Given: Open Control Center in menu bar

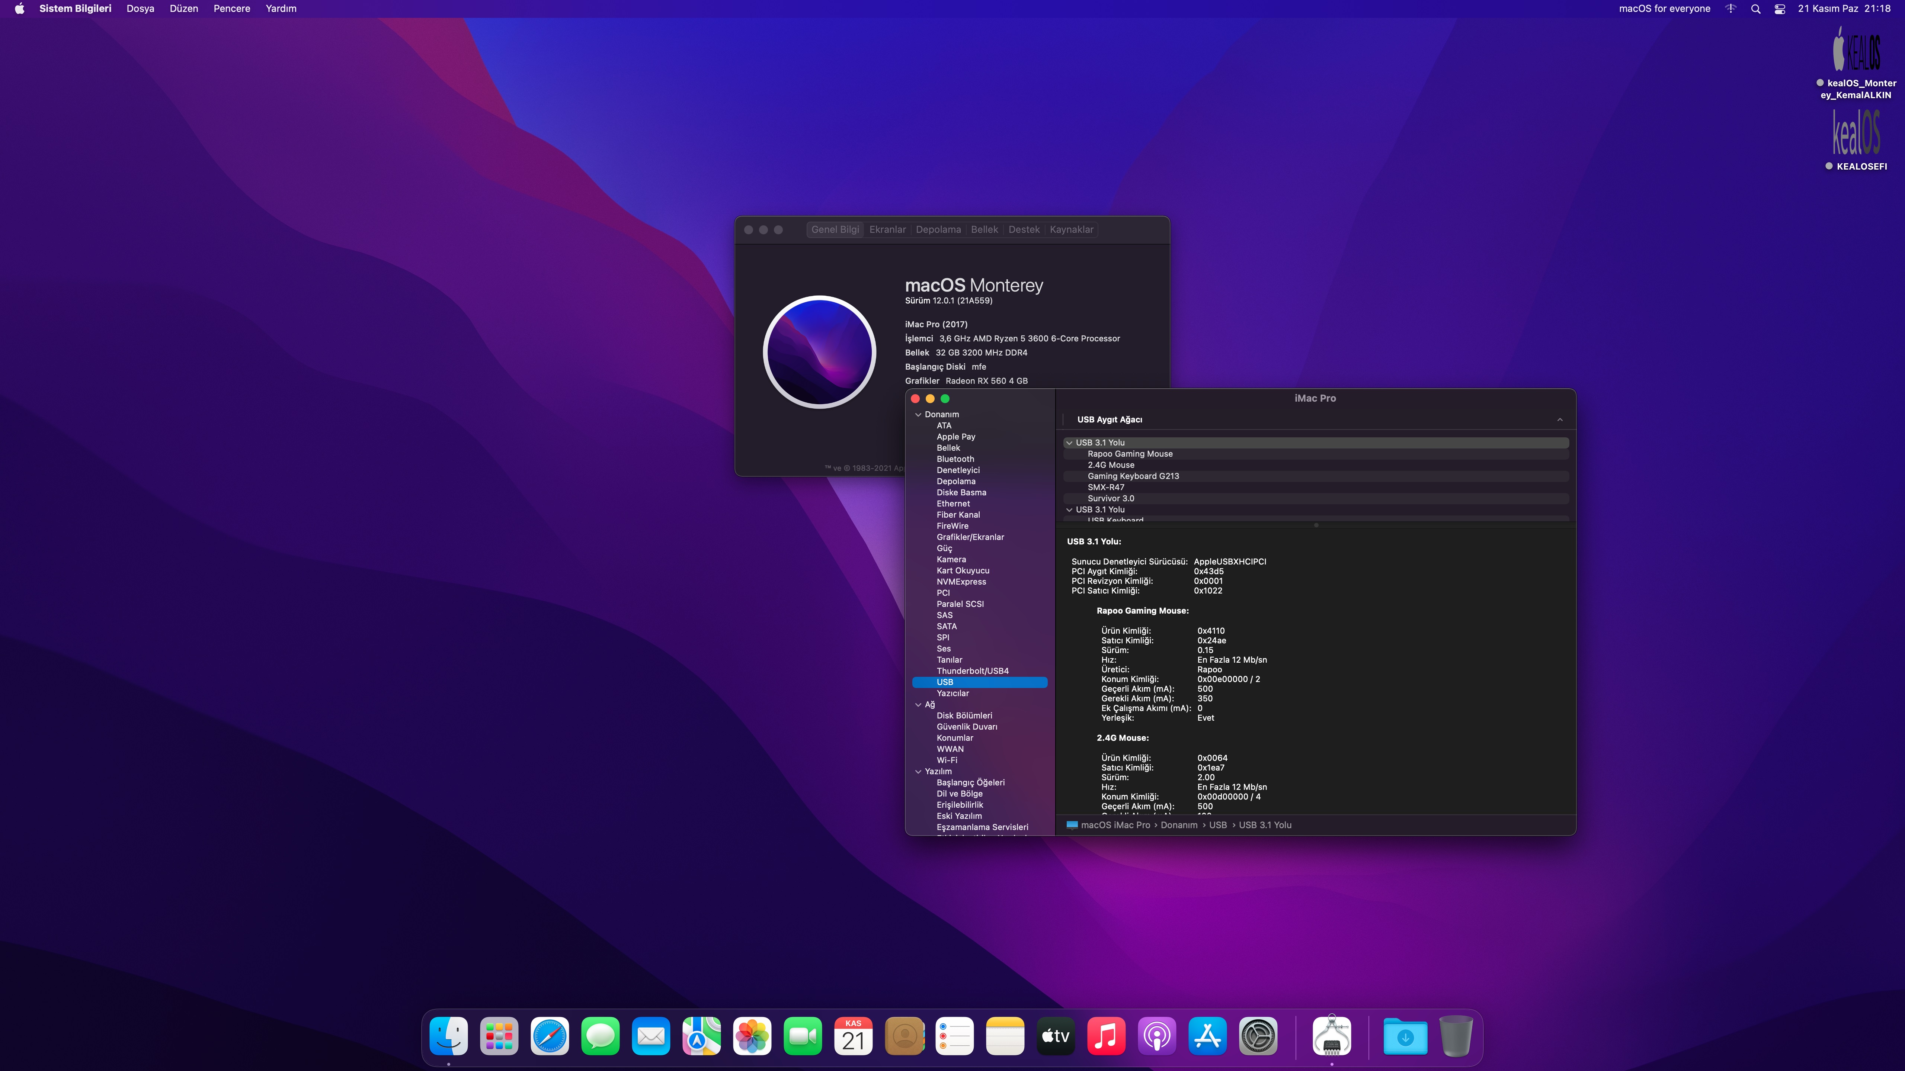Looking at the screenshot, I should [1780, 9].
